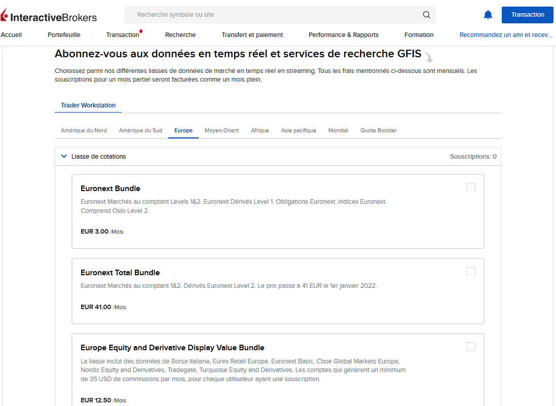
Task: Check the Euronext Total Bundle box
Action: coord(470,271)
